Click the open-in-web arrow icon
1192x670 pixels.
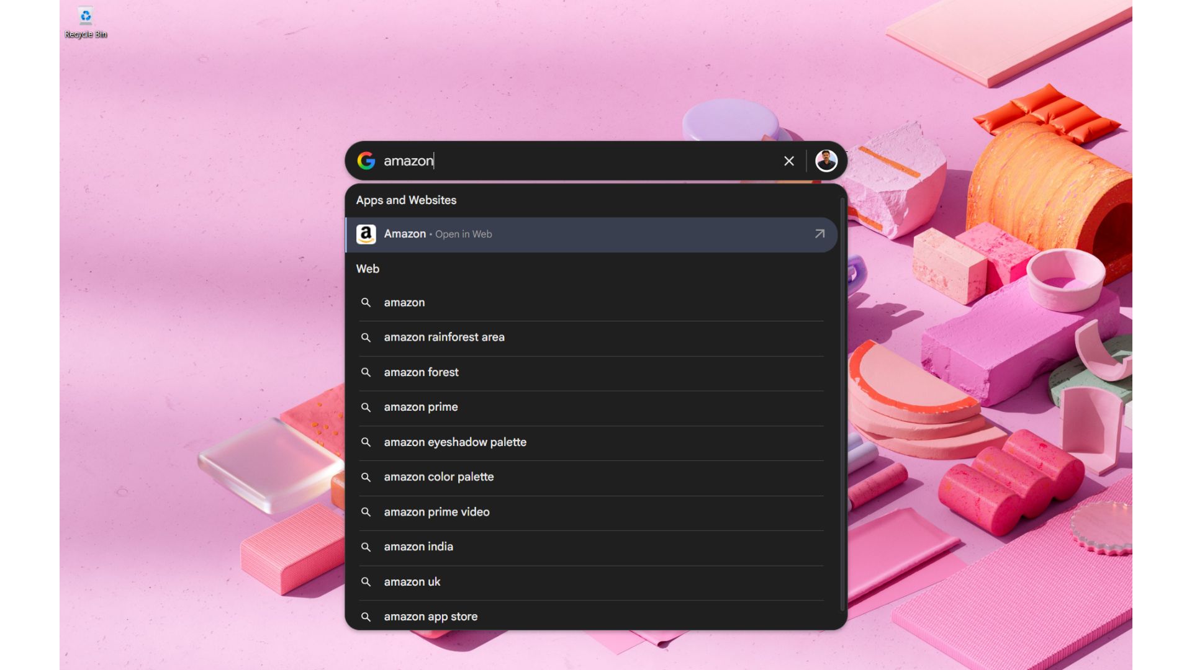click(819, 234)
